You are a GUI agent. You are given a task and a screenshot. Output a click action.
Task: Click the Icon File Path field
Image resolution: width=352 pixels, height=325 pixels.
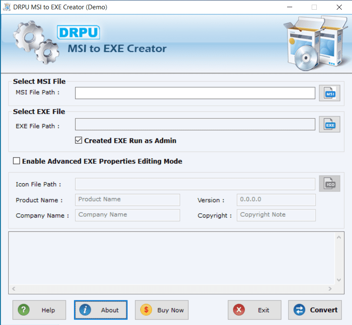point(195,184)
